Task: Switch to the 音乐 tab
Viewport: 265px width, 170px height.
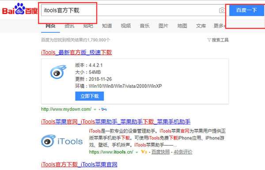Action: [144, 26]
